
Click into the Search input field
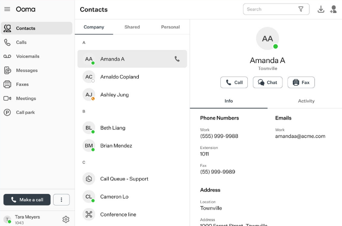click(269, 9)
